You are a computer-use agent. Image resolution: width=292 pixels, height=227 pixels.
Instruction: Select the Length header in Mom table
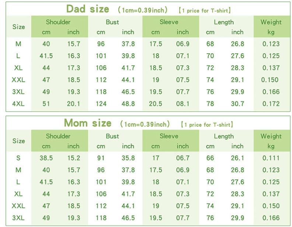[x=224, y=136]
